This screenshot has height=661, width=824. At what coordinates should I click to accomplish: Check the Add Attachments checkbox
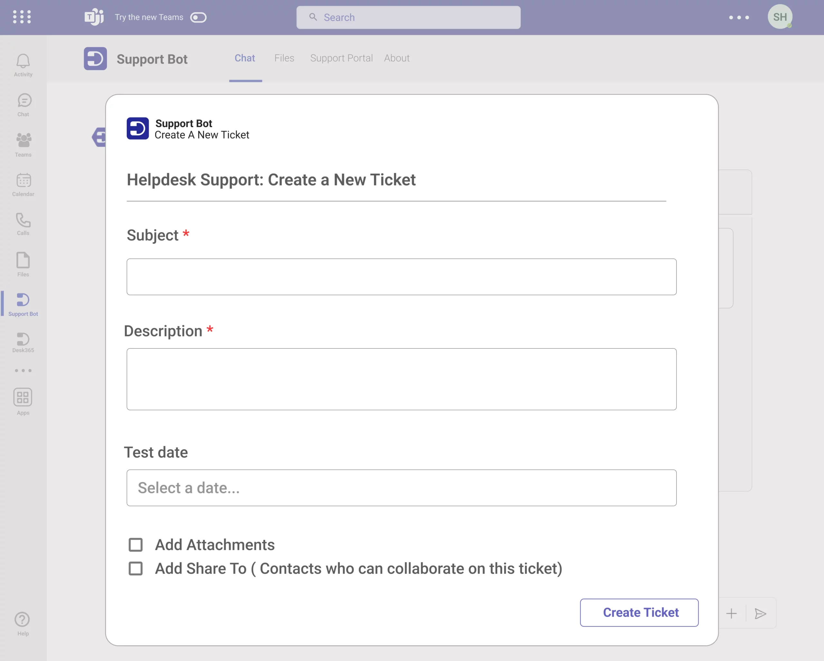click(136, 545)
